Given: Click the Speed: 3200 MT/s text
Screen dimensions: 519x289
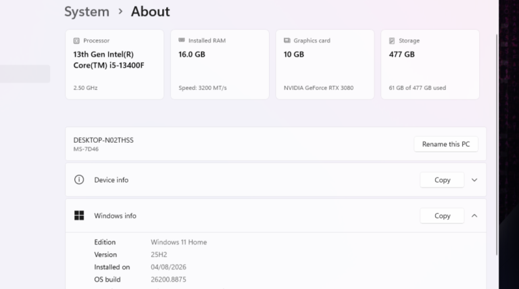Looking at the screenshot, I should pos(203,88).
